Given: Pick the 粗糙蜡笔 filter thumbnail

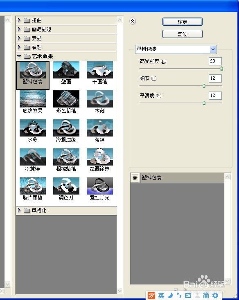Looking at the screenshot, I should (x=66, y=157).
